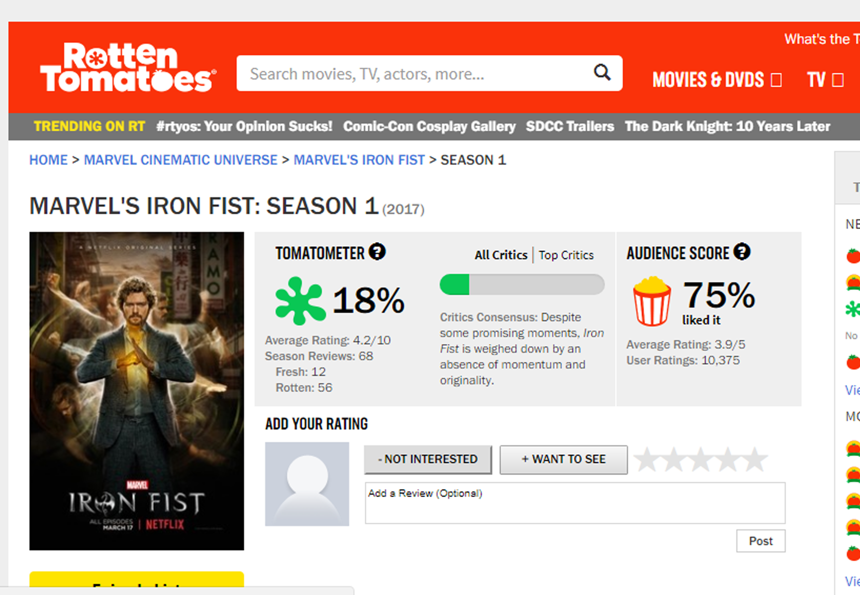Open SDCC Trailers trending link
Viewport: 860px width, 595px height.
point(570,126)
